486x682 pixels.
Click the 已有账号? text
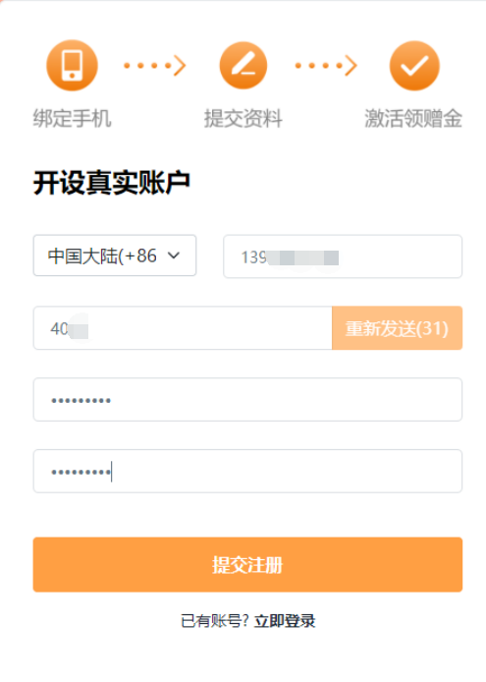(x=215, y=621)
